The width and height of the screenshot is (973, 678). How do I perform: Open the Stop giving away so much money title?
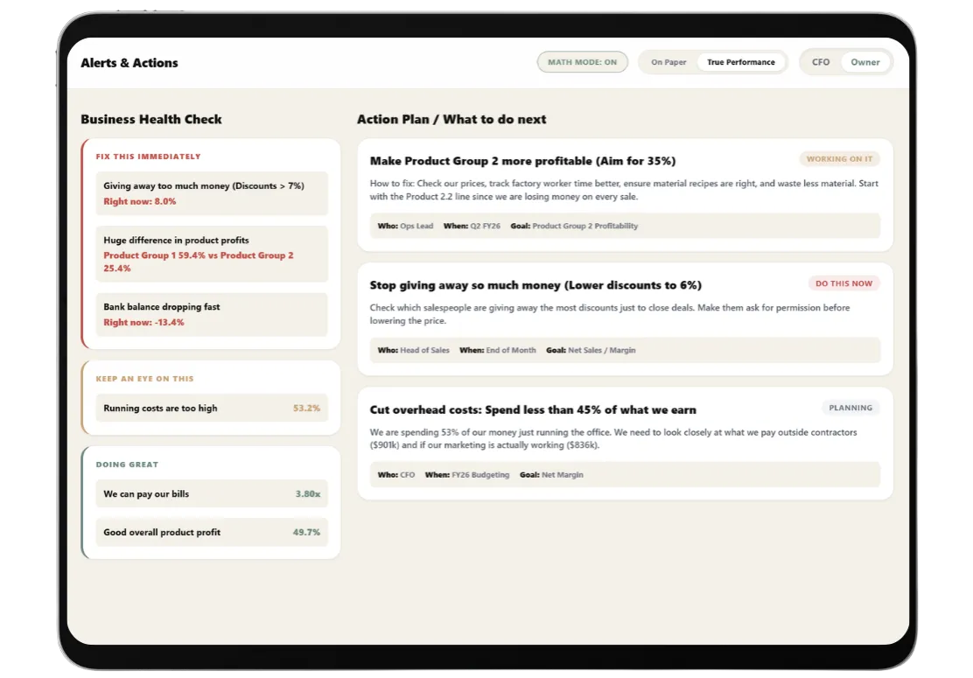point(535,285)
